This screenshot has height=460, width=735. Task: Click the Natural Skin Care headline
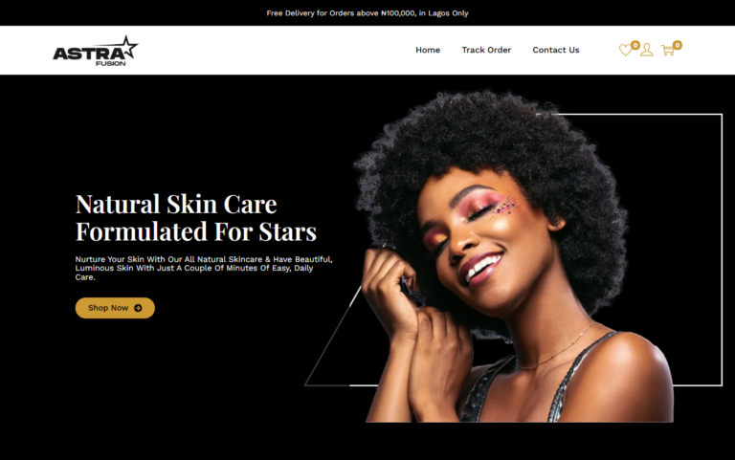click(x=176, y=205)
